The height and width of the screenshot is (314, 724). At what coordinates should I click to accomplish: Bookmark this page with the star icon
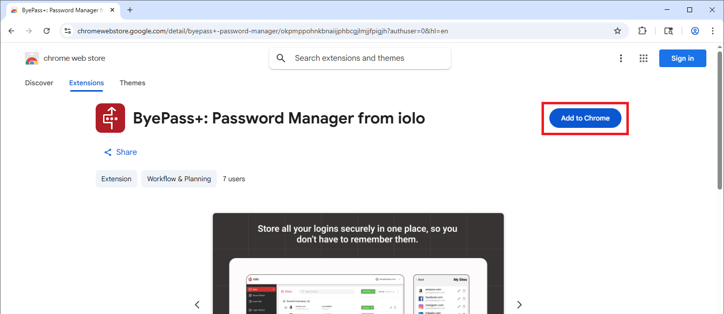tap(618, 31)
